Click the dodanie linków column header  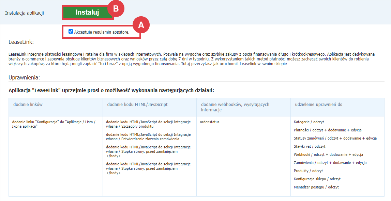click(x=28, y=105)
